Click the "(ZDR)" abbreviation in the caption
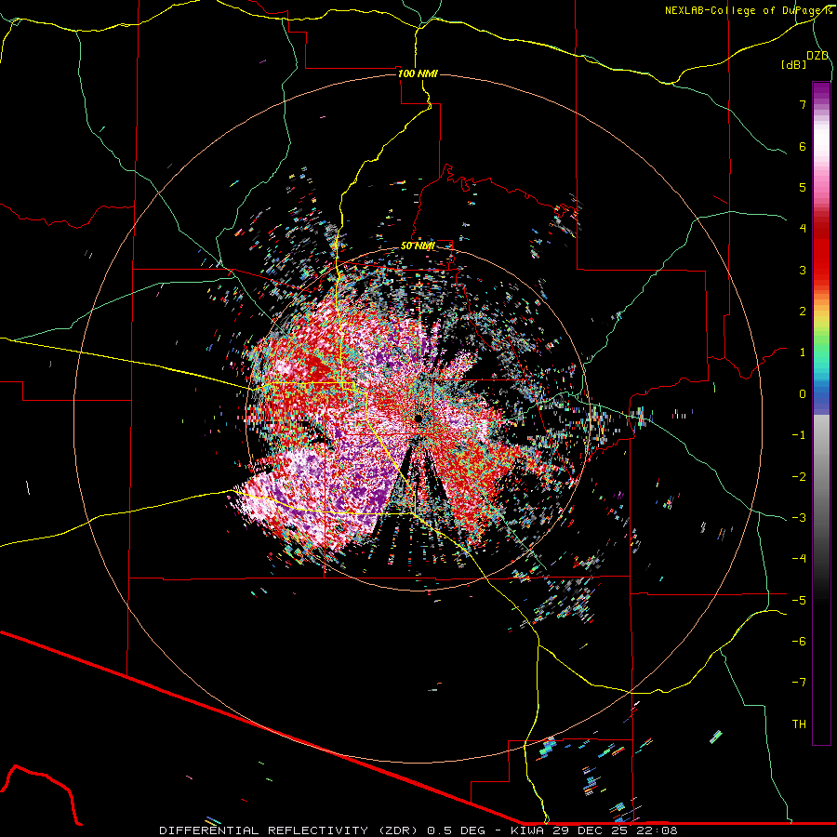The image size is (837, 837). click(x=398, y=830)
